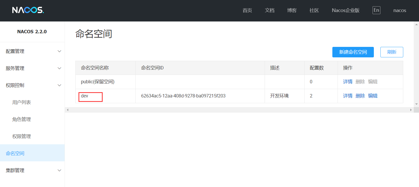Delete the dev namespace via 删除
This screenshot has height=187, width=419.
360,96
